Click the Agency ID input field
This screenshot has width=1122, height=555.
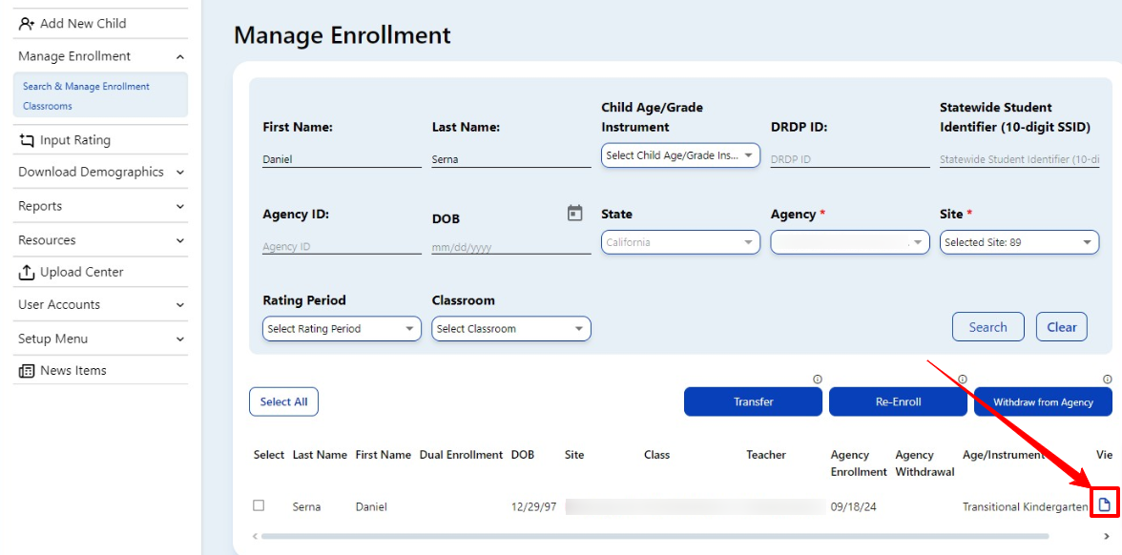click(x=342, y=246)
